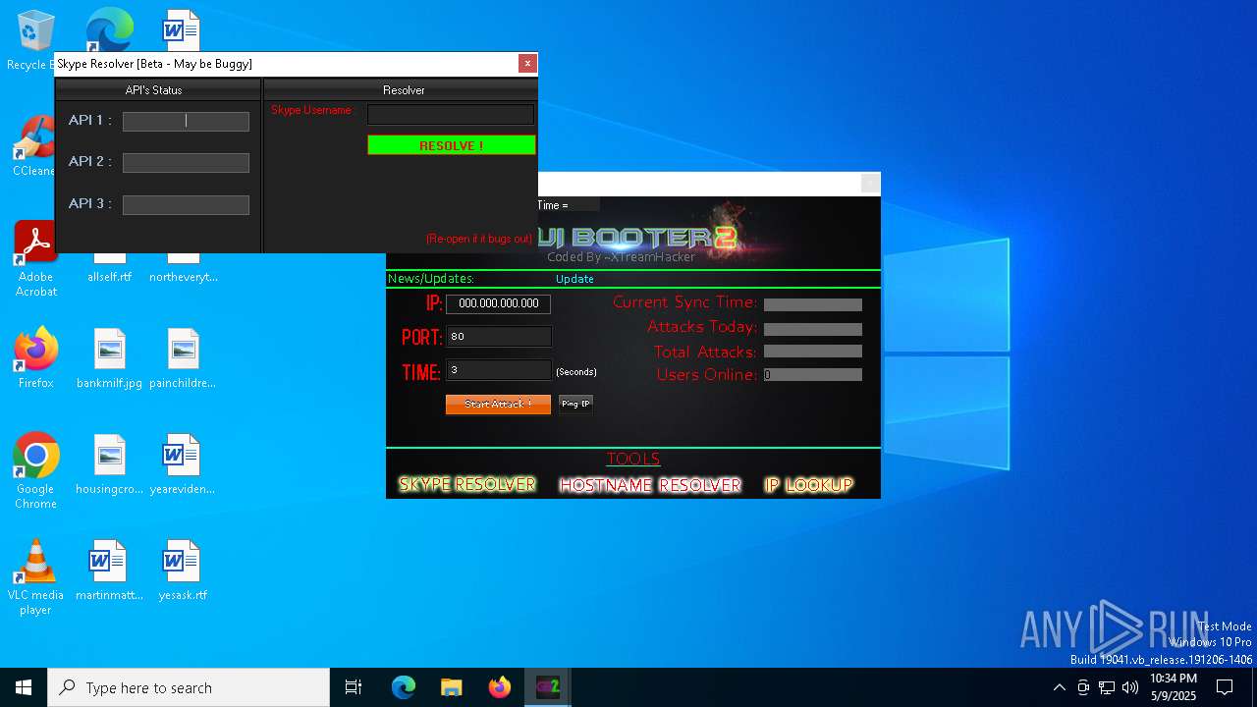Click the Skype Username input field

pyautogui.click(x=451, y=115)
